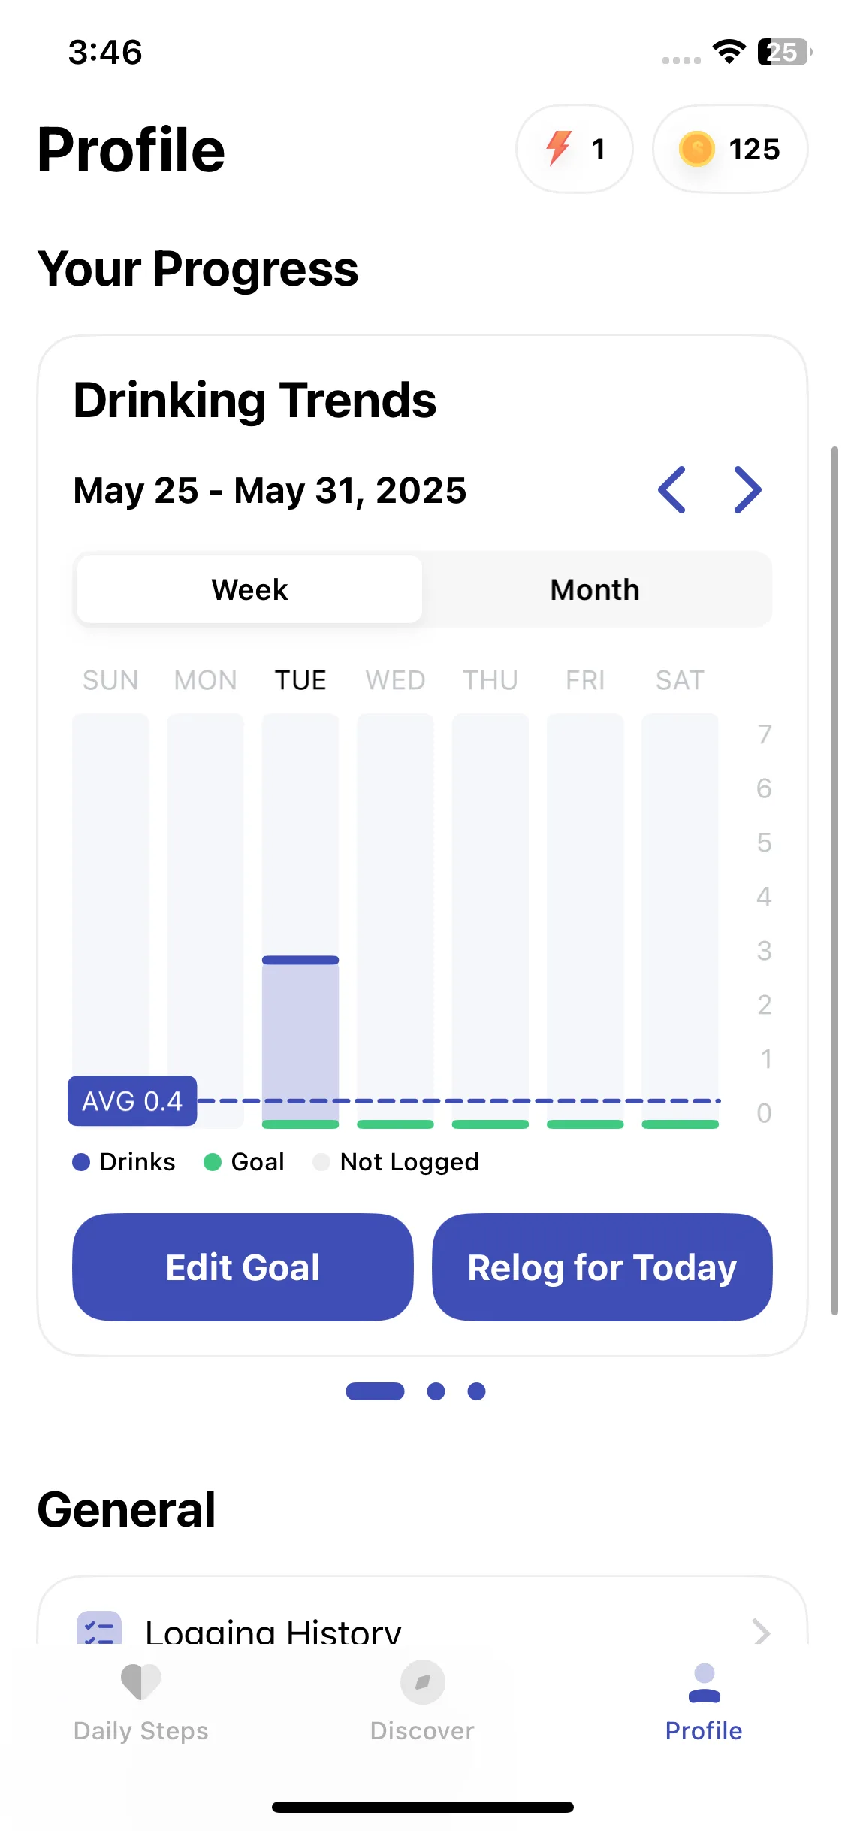Go to the previous week arrow

(671, 490)
